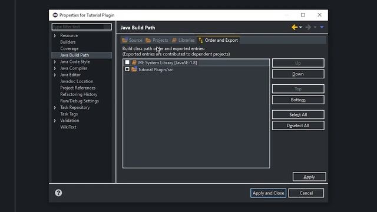
Task: Switch to the Source tab
Action: click(132, 40)
